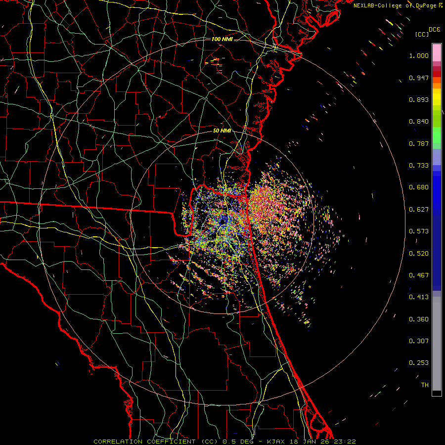Screen dimensions: 445x445
Task: Click the NEXLAB-College of DuPage credit text
Action: pos(398,5)
